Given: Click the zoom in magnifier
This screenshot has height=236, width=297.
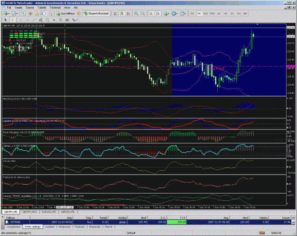Looking at the screenshot, I should (136, 13).
